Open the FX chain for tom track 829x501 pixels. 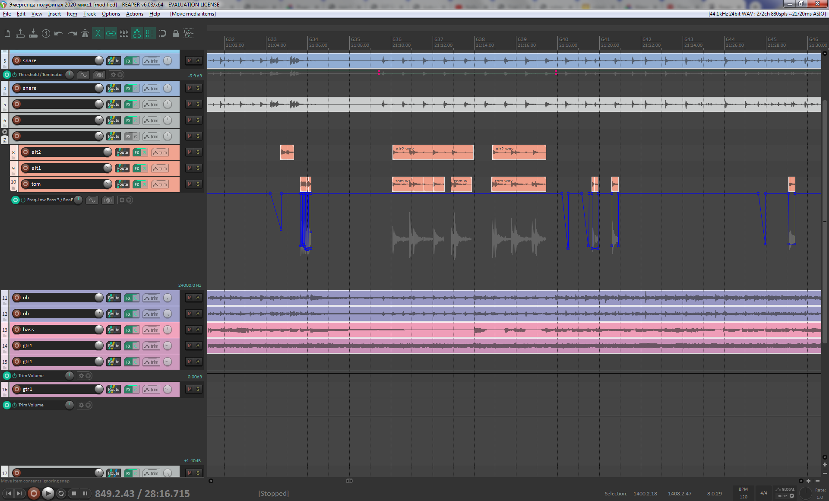tap(137, 184)
